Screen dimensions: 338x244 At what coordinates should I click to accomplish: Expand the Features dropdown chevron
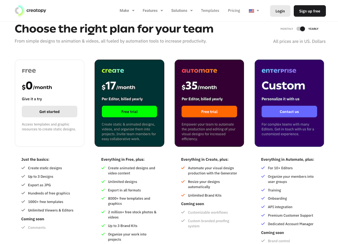(162, 11)
